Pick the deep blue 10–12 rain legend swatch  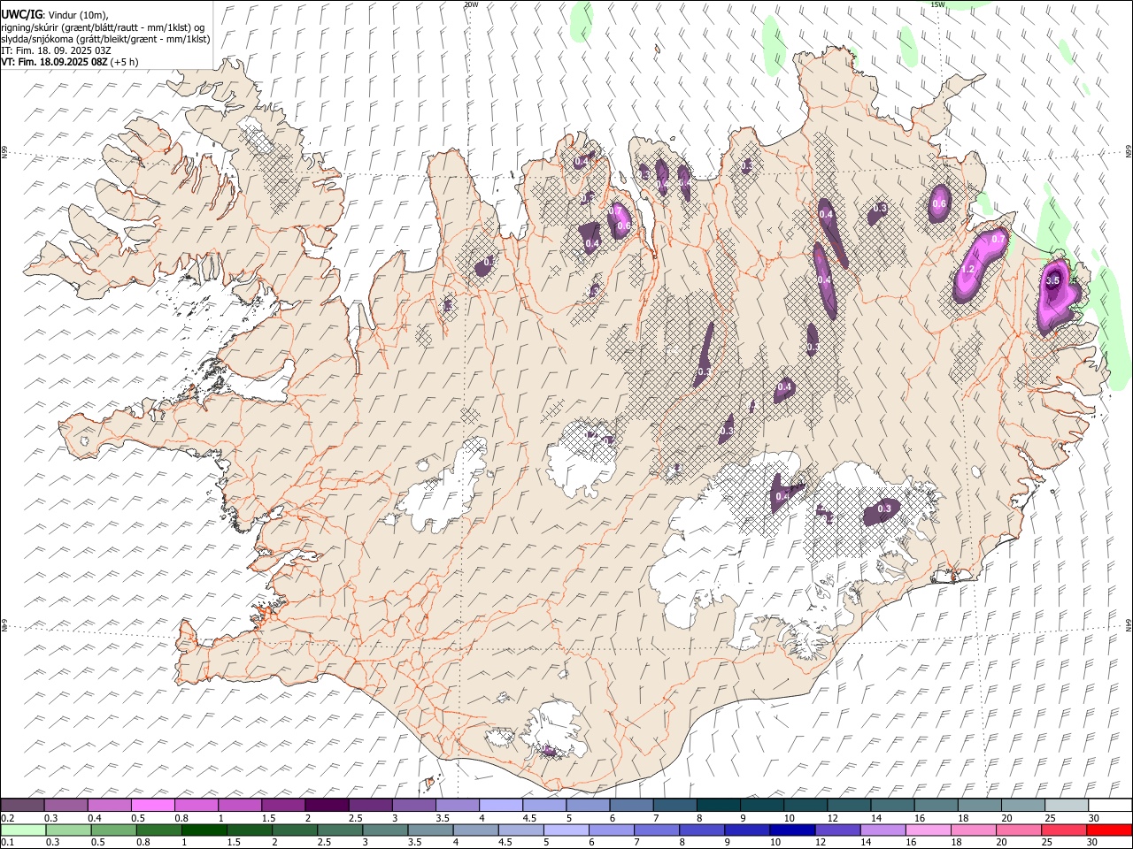coord(792,830)
